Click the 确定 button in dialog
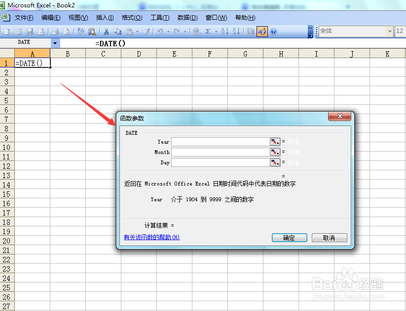406x311 pixels. click(x=289, y=238)
